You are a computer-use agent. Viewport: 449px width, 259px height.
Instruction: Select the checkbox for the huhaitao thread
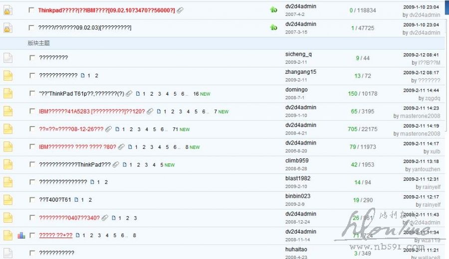(32, 253)
